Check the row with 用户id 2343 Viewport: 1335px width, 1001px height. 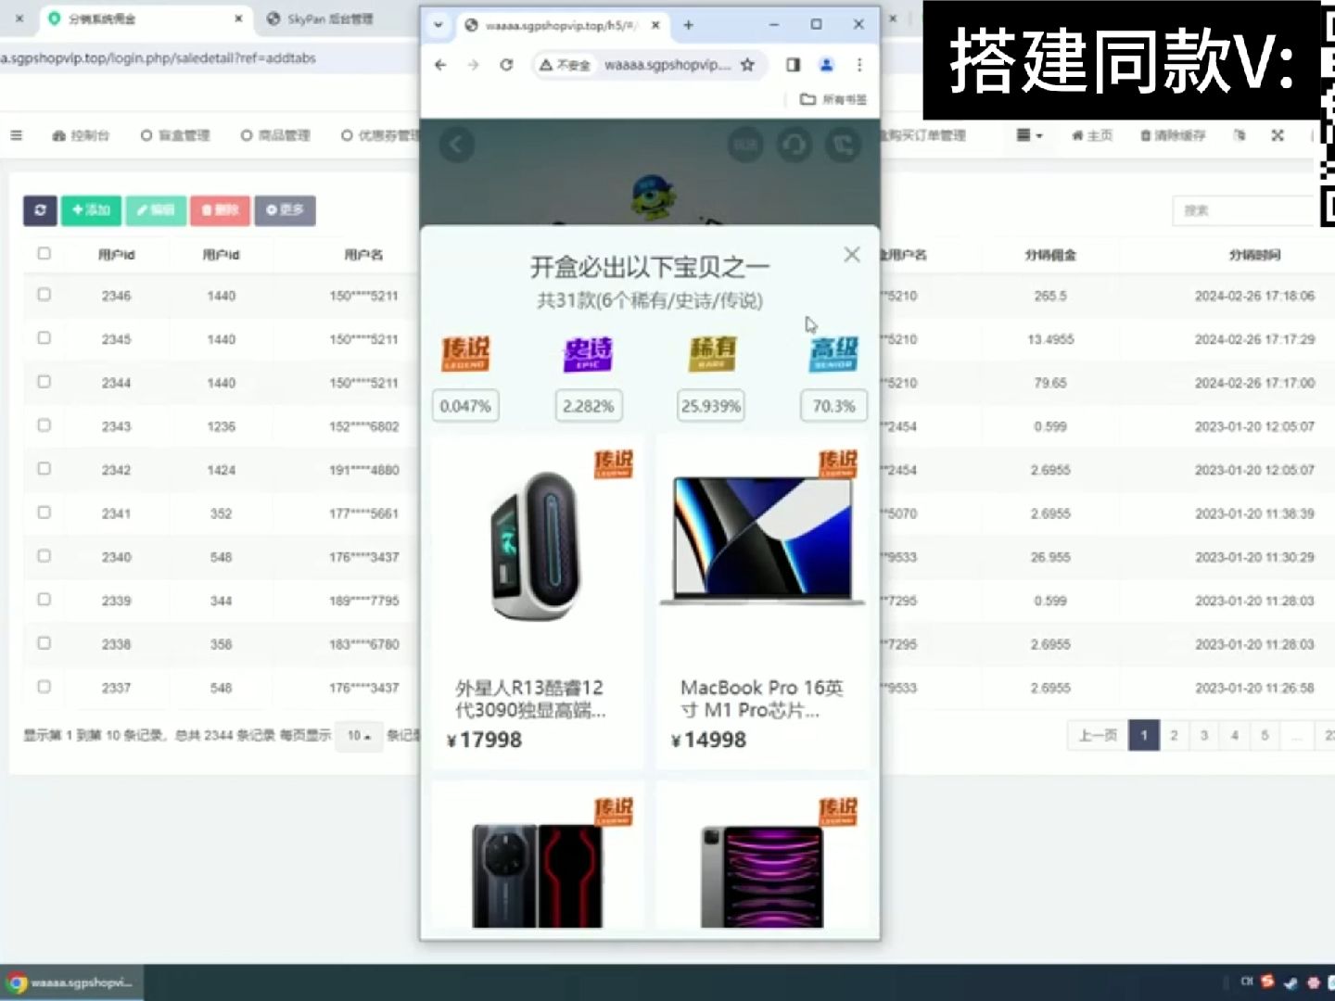[44, 425]
